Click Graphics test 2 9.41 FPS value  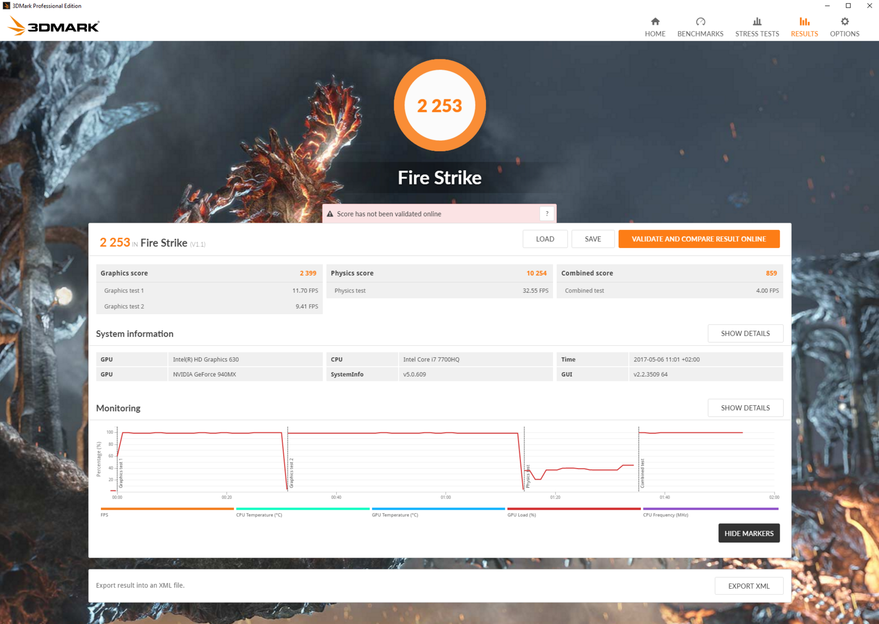[x=307, y=306]
